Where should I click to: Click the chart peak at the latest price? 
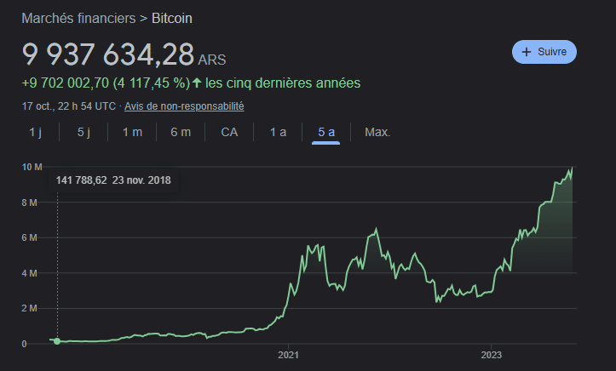572,168
